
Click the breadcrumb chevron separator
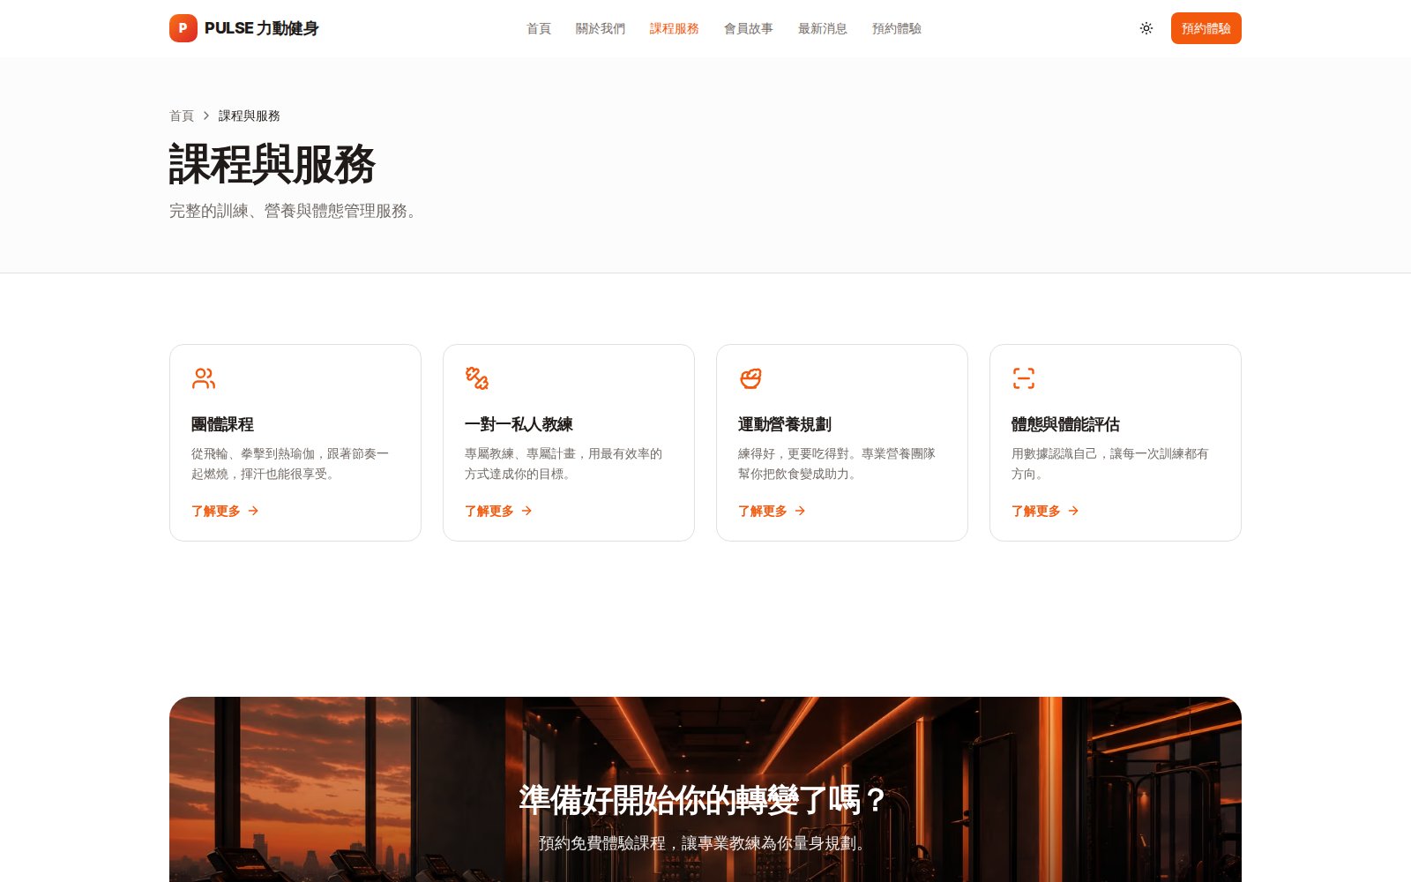click(x=206, y=116)
